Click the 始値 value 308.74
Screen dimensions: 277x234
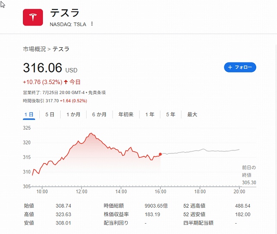click(64, 206)
